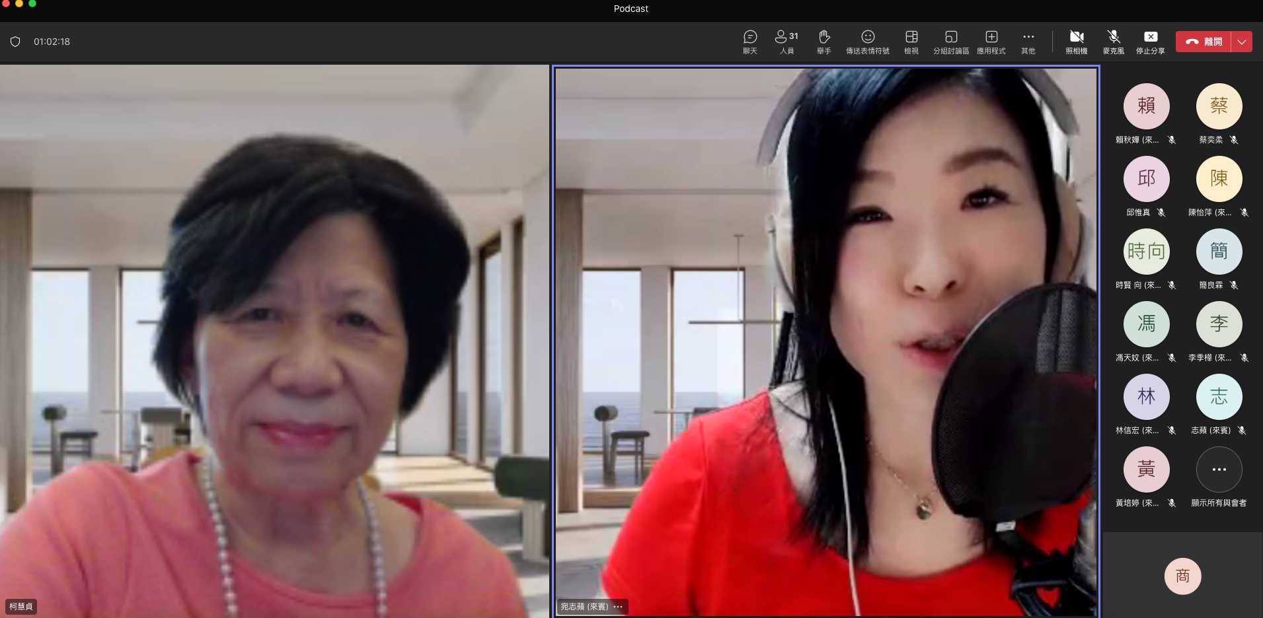
Task: Click muted mic icon beside 邱惟真
Action: coord(1161,213)
